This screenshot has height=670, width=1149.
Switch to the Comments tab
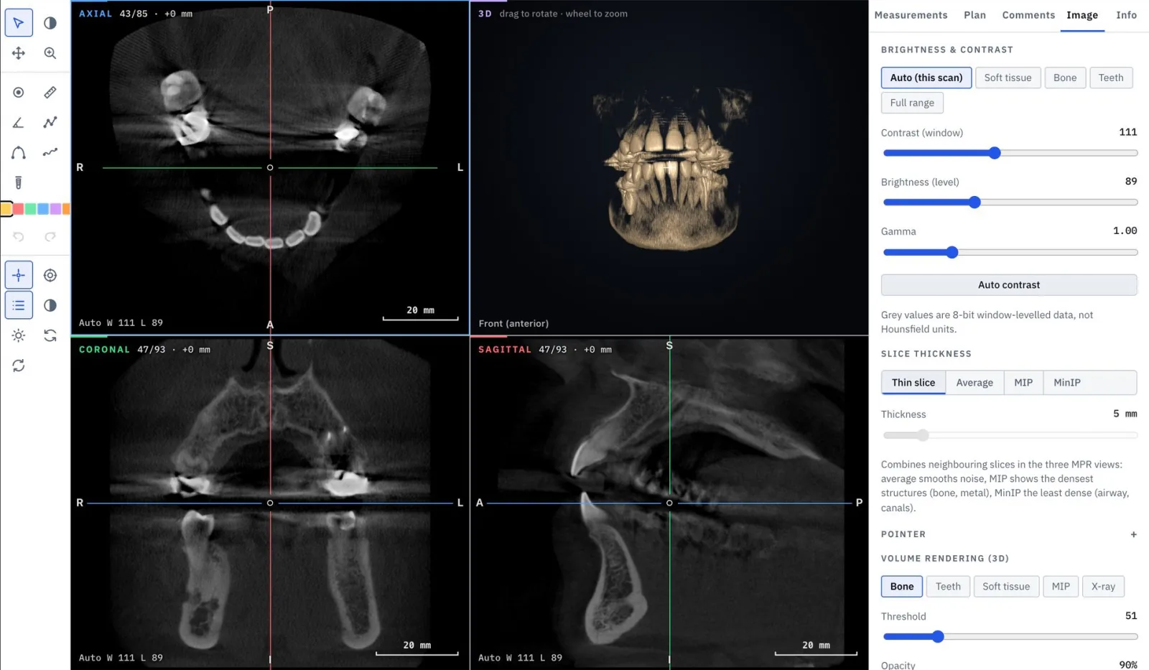tap(1028, 15)
